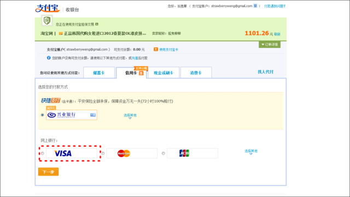Switch to the 储蓄卡 tab
Viewport: 350px width, 197px height.
[99, 73]
